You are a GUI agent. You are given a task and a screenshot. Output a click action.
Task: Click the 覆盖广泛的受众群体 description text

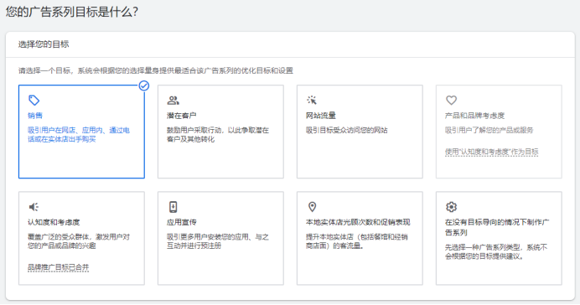pos(79,241)
